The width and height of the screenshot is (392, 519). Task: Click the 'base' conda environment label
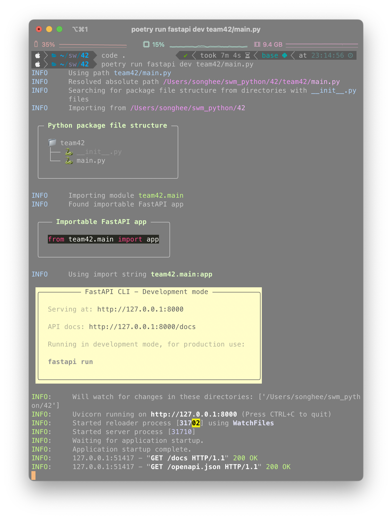(270, 55)
